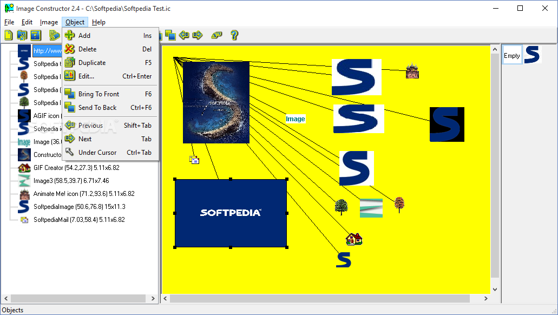The height and width of the screenshot is (315, 558).
Task: Choose Bring To Front menu entry
Action: click(110, 94)
